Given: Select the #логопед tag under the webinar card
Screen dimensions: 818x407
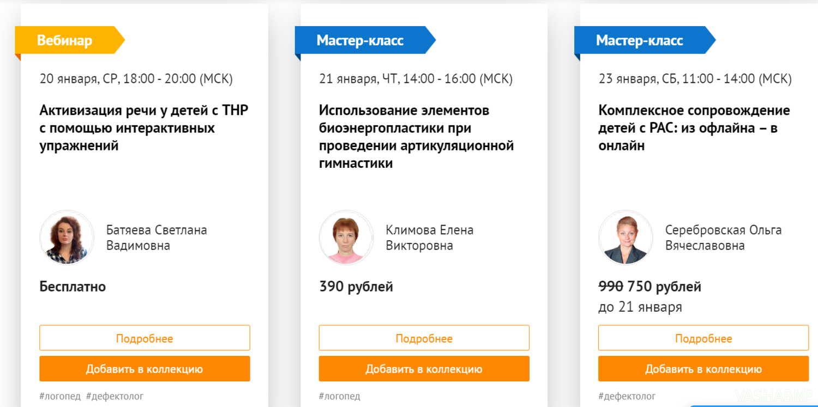Looking at the screenshot, I should click(60, 396).
